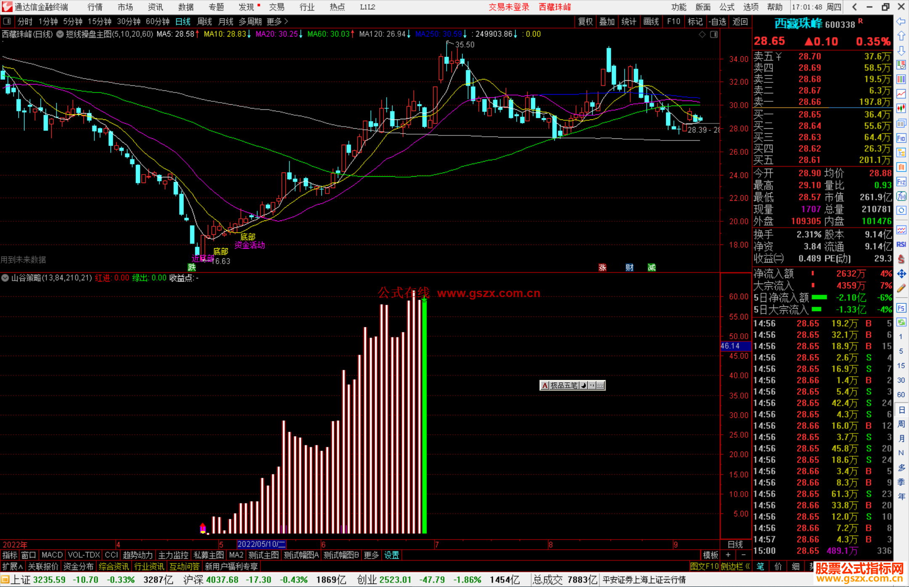This screenshot has height=587, width=909.
Task: Click the down arrow icon in right sidebar
Action: tap(901, 51)
